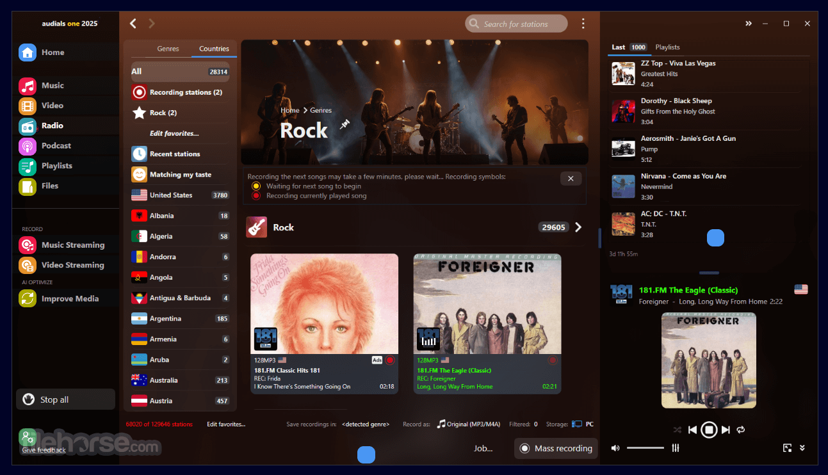This screenshot has width=828, height=475.
Task: Switch to the Genres tab
Action: pos(168,49)
